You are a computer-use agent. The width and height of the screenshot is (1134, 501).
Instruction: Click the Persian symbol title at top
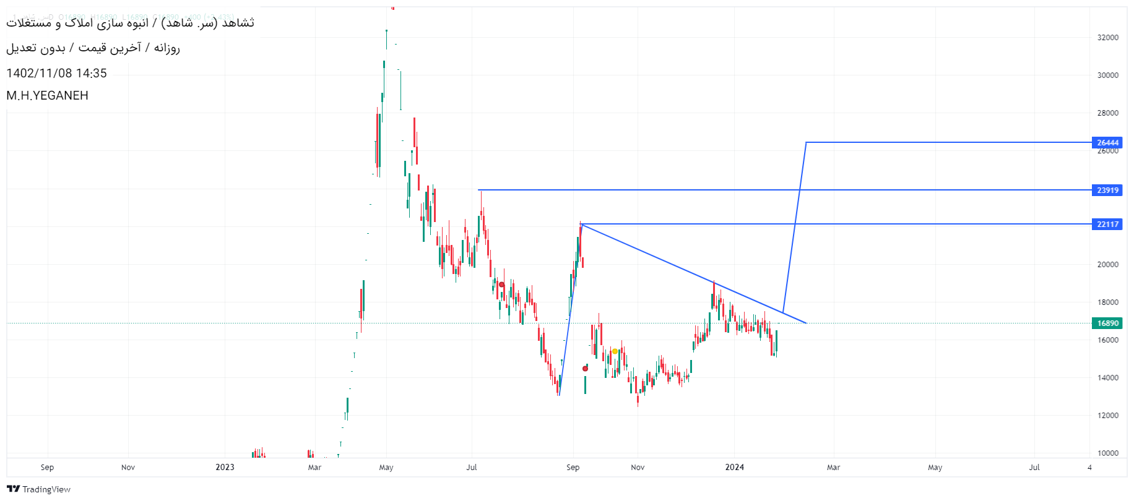click(x=130, y=24)
